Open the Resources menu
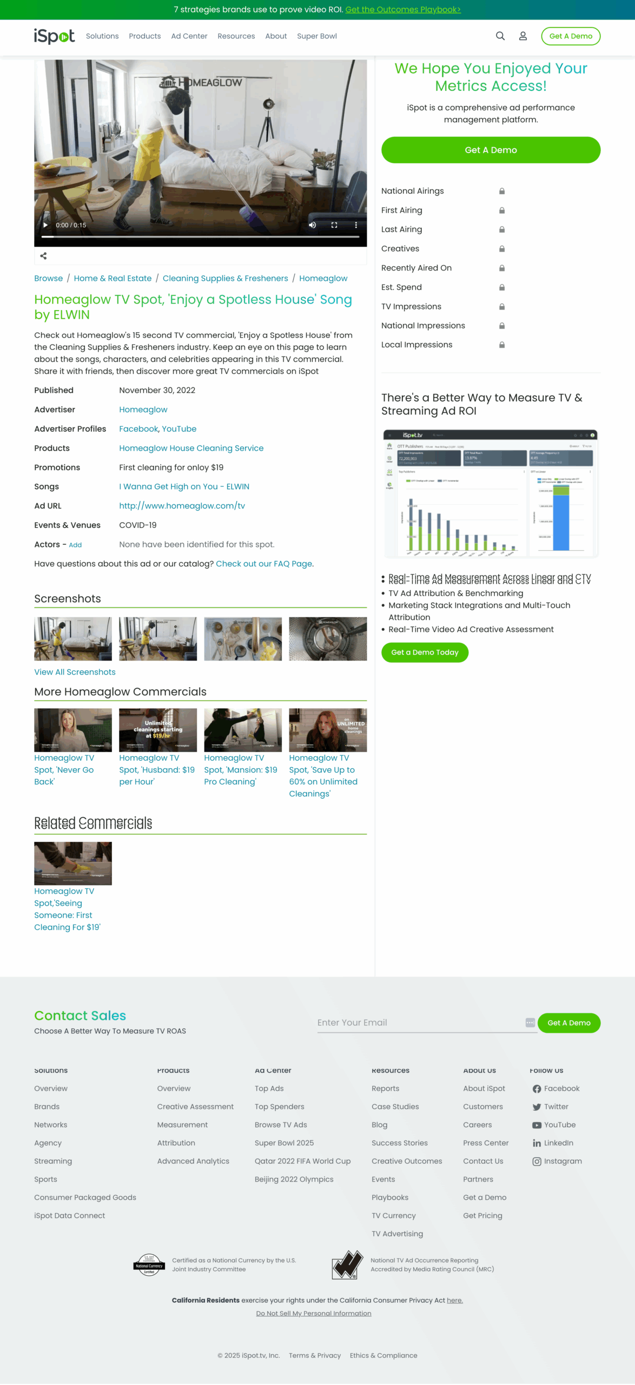Viewport: 635px width, 1385px height. click(236, 36)
